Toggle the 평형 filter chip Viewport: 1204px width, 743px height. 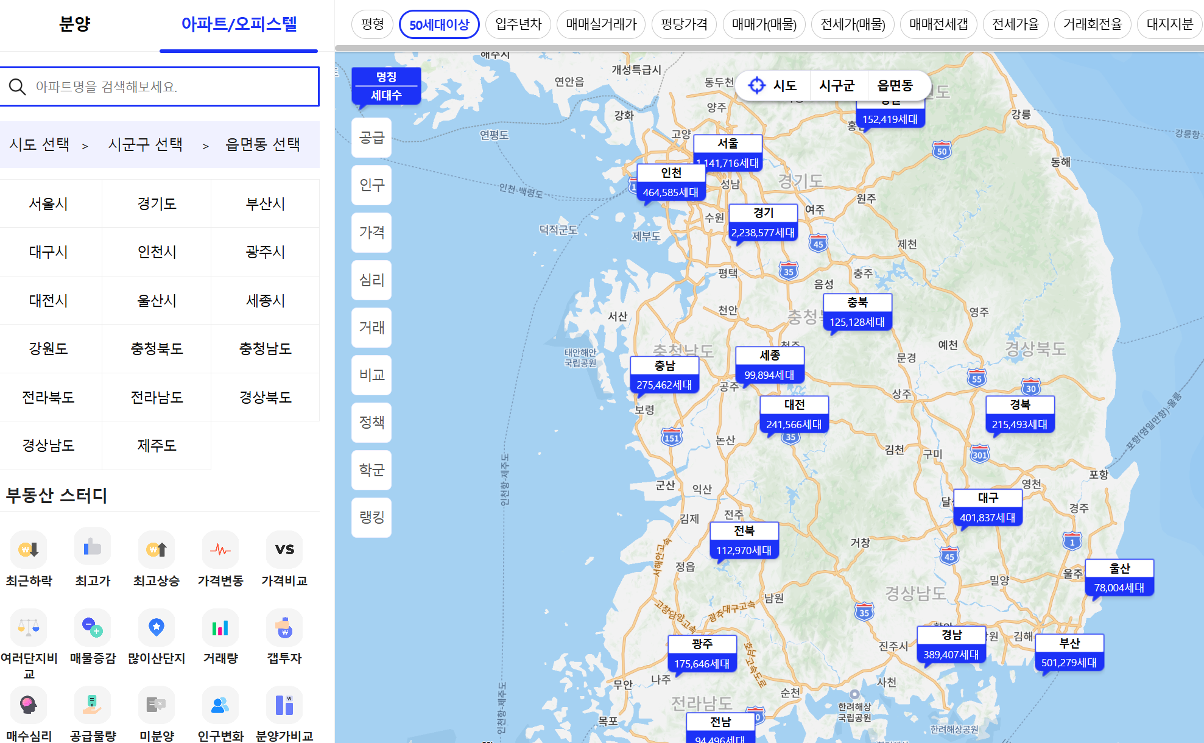[372, 24]
